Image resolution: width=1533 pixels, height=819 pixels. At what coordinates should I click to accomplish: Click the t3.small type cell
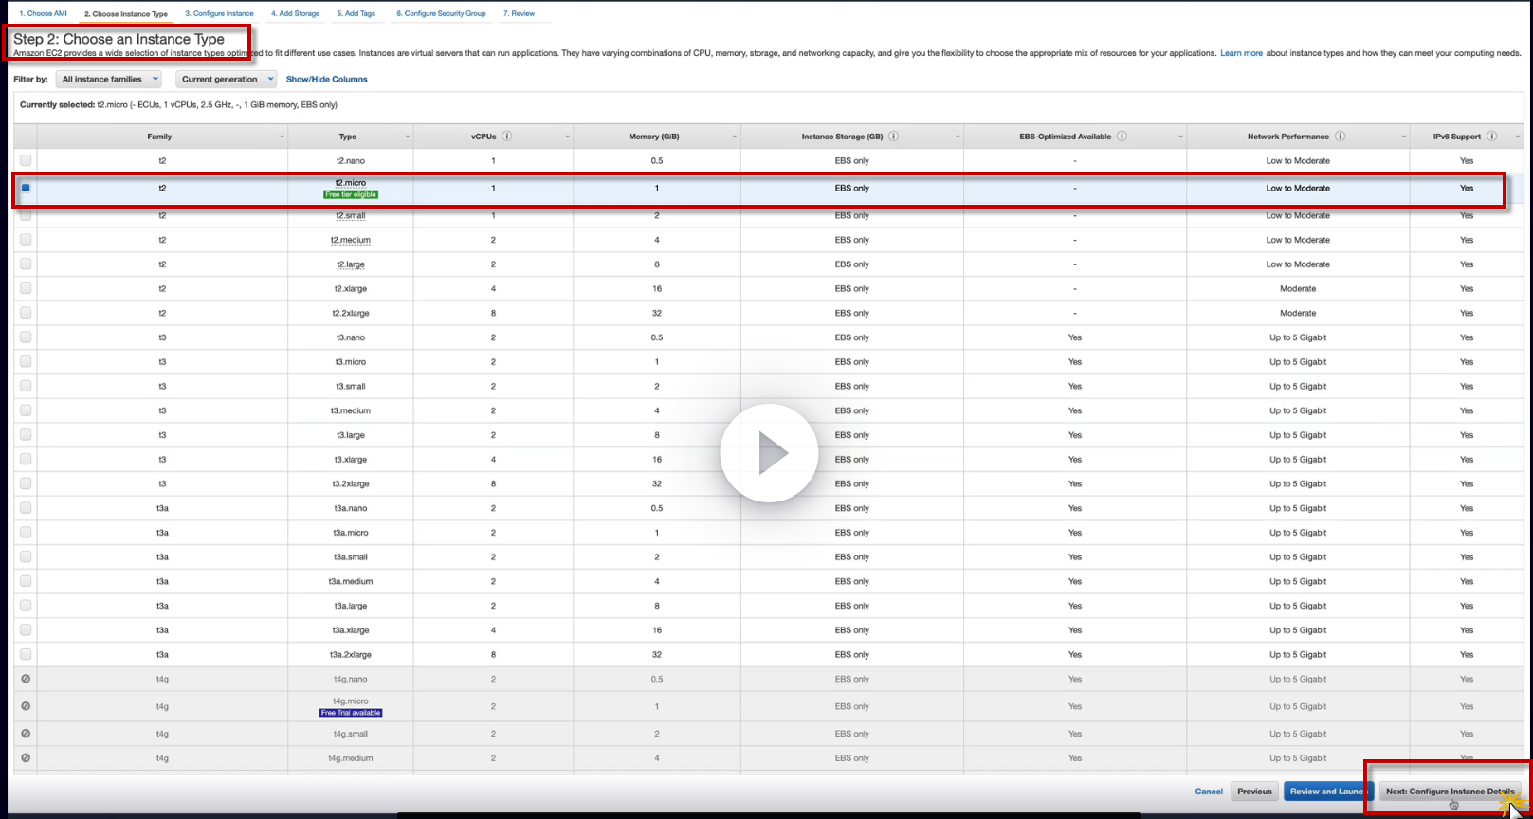pos(351,387)
